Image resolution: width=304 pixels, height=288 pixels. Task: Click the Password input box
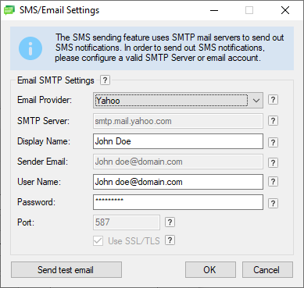(x=178, y=202)
